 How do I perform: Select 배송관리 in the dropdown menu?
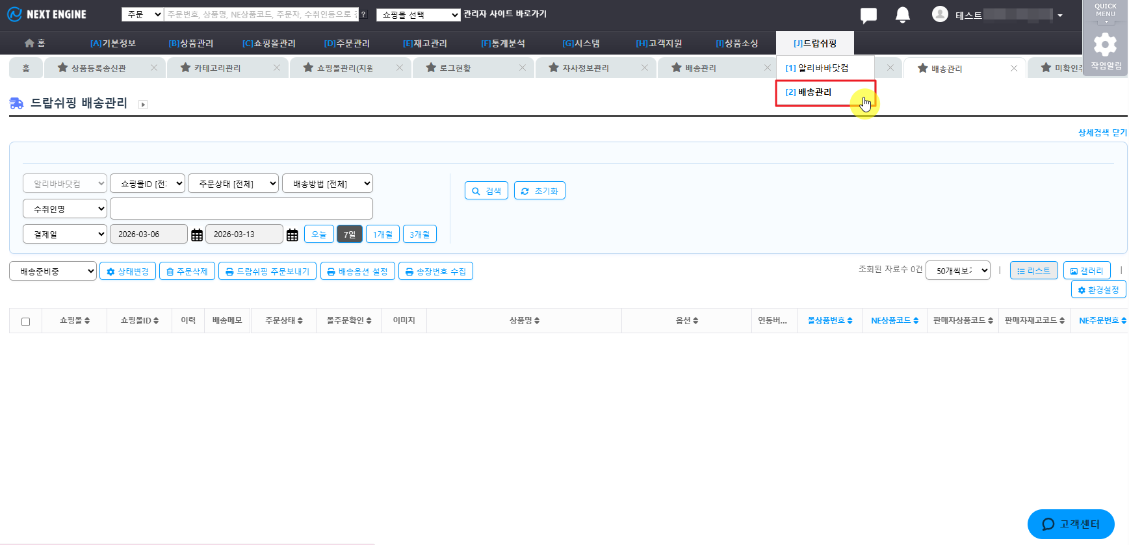pyautogui.click(x=815, y=92)
